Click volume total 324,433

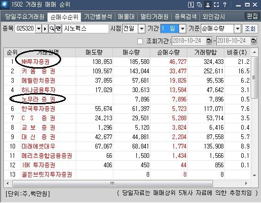(214, 62)
